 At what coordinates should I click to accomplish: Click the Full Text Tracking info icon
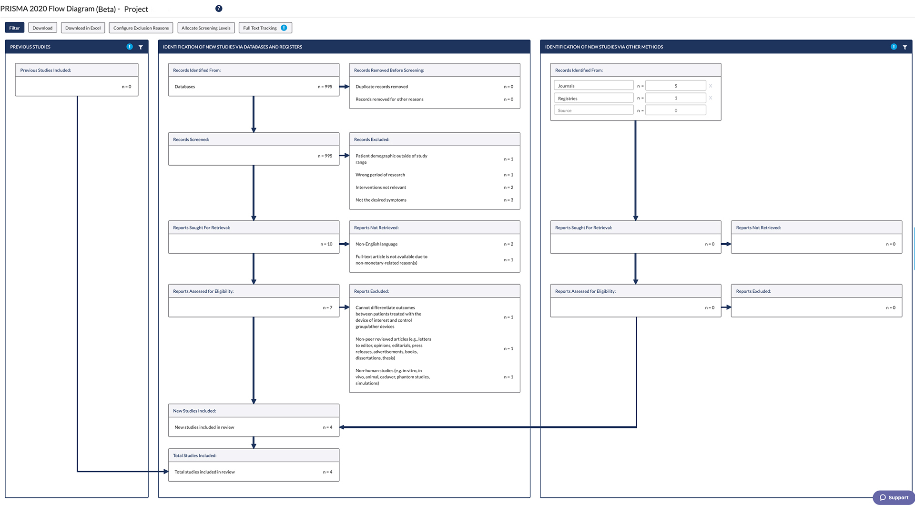click(x=284, y=28)
